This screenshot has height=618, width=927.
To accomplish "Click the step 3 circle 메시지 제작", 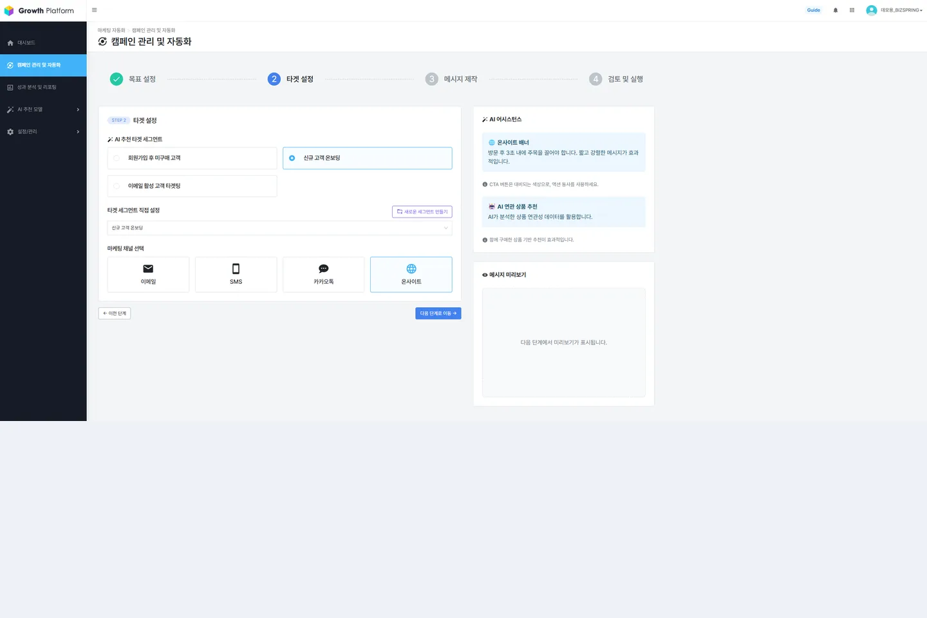I will 432,79.
